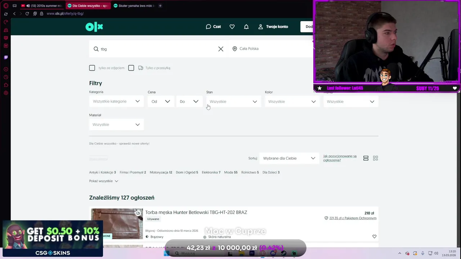Image resolution: width=461 pixels, height=259 pixels.
Task: Filter by 'Moda 55' category
Action: (231, 172)
